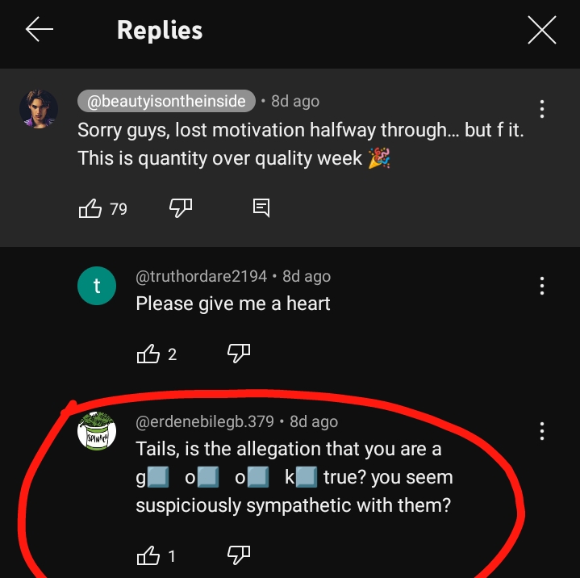Like the erdenebilegb.379 reply
The image size is (580, 578).
click(148, 555)
